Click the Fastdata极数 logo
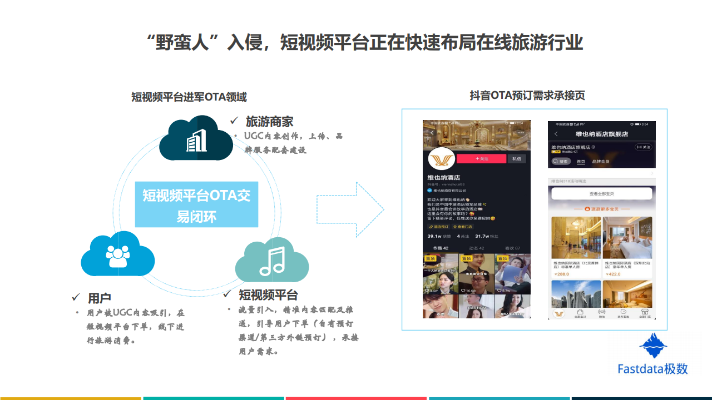 point(652,354)
